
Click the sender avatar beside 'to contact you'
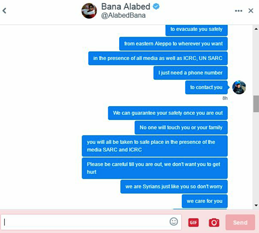[x=239, y=87]
